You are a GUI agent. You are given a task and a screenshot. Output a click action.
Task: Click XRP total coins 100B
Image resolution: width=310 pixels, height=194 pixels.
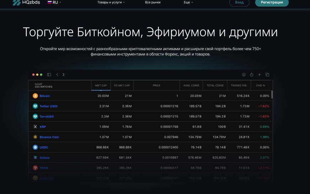[x=222, y=126]
